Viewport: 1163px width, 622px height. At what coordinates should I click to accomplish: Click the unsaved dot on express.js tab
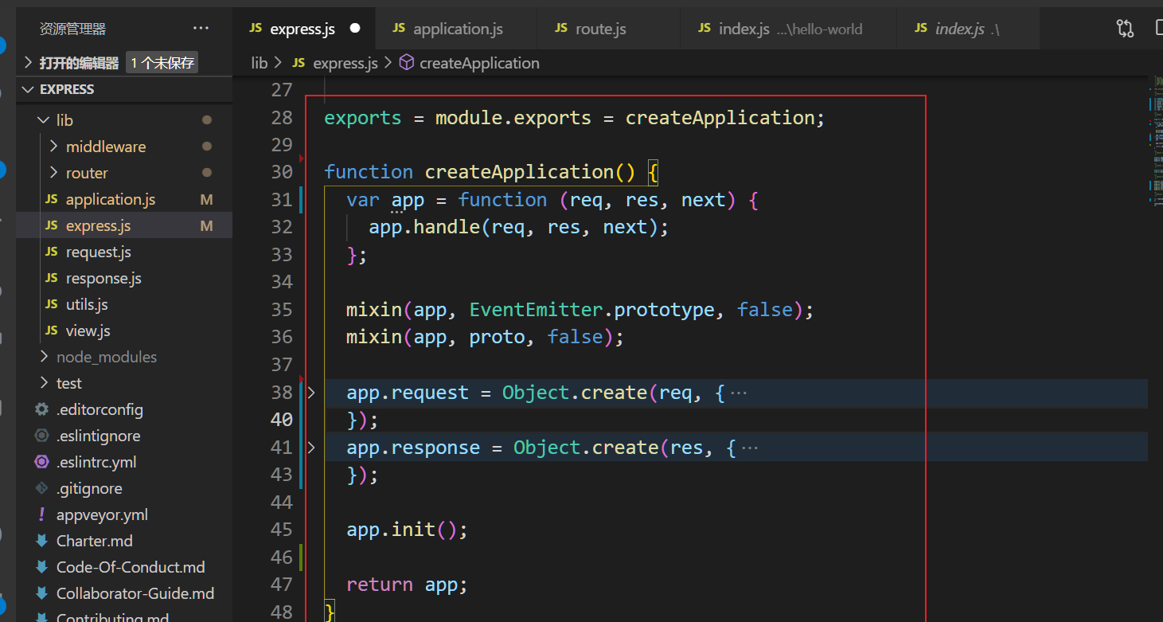(x=355, y=29)
